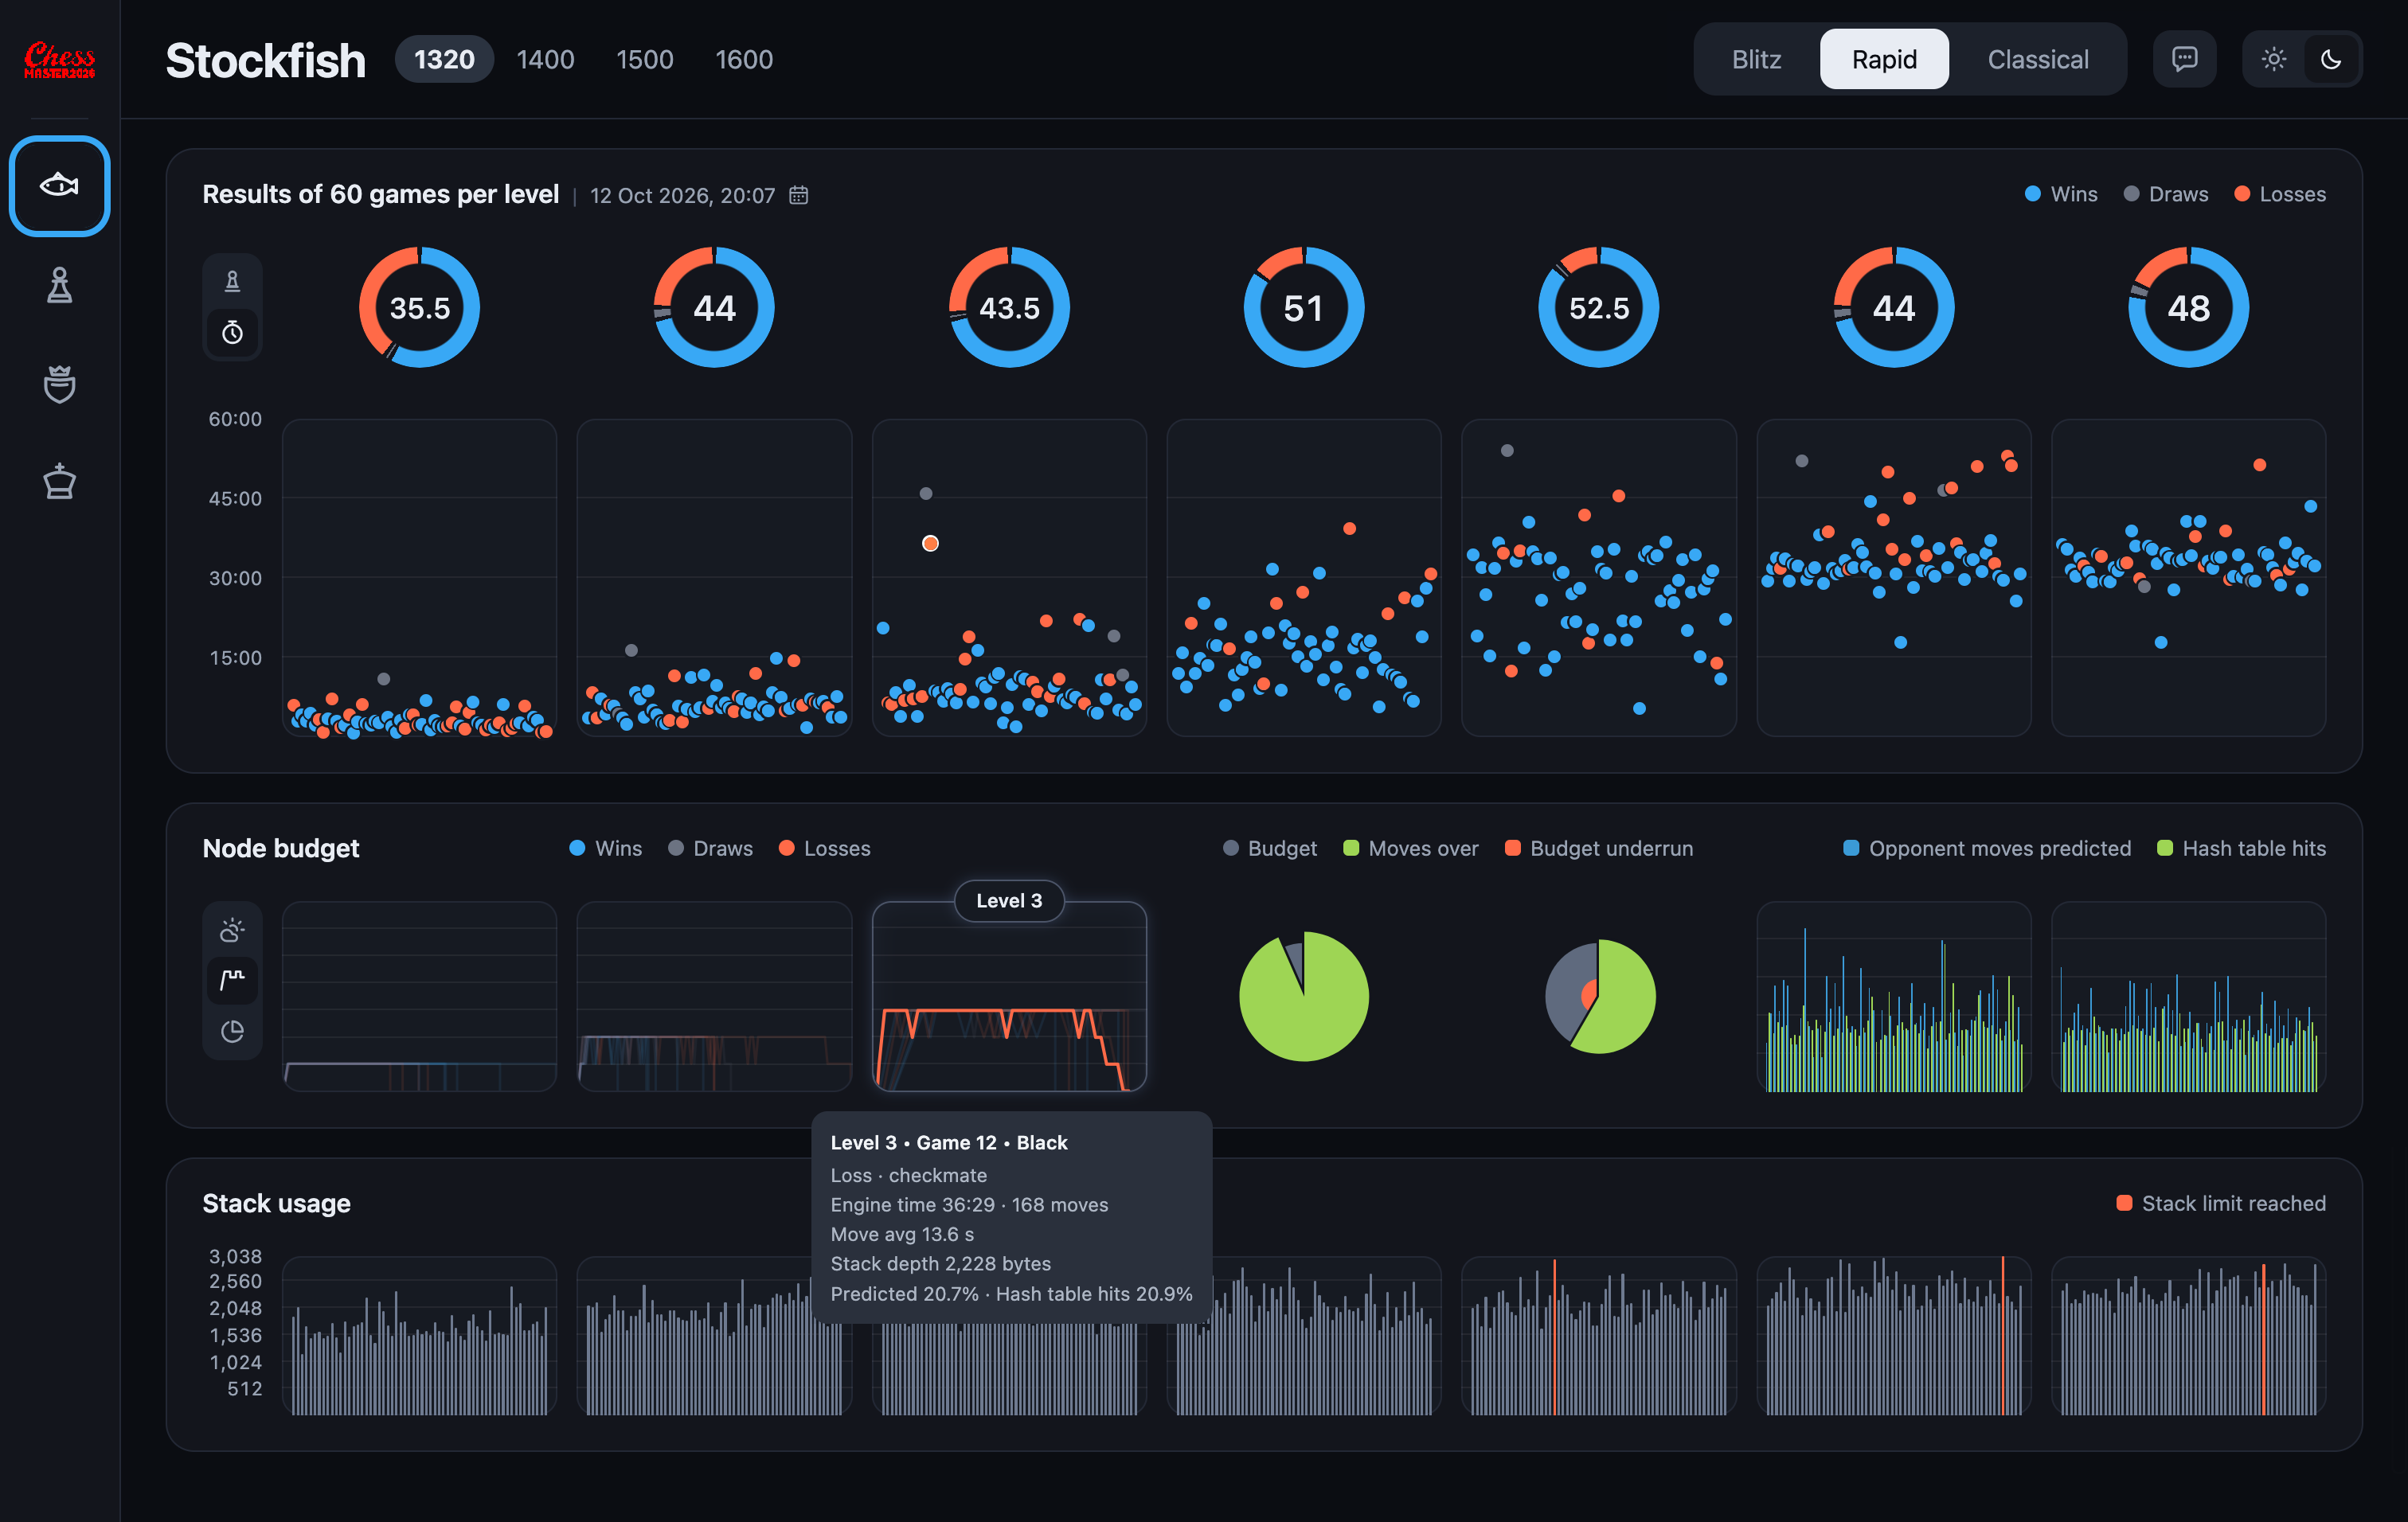The width and height of the screenshot is (2408, 1522).
Task: Select pawn view in results toggle
Action: coord(232,282)
